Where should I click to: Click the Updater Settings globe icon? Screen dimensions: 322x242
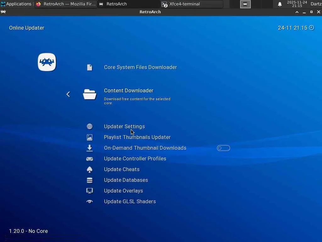pos(90,126)
